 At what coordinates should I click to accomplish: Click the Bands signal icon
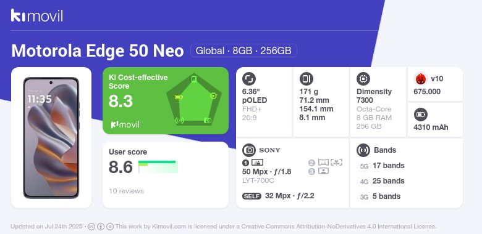[363, 150]
